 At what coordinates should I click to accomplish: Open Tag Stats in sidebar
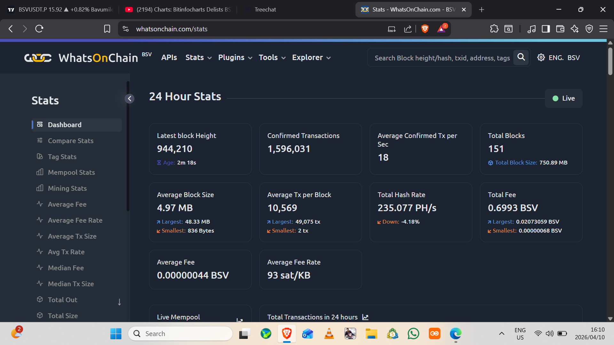[62, 157]
